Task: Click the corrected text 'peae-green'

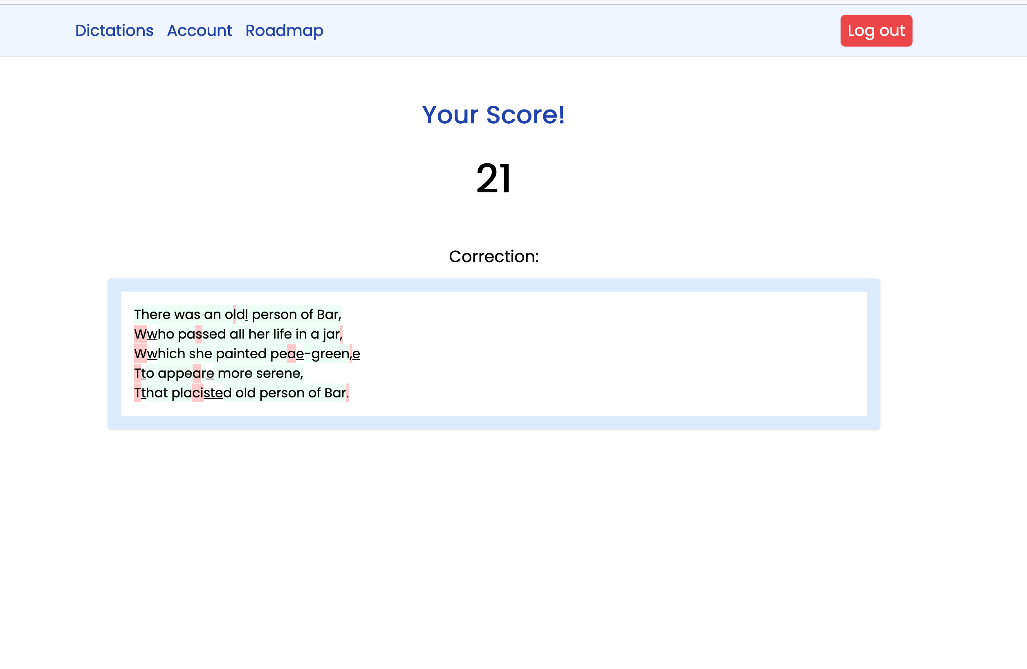Action: pyautogui.click(x=310, y=353)
